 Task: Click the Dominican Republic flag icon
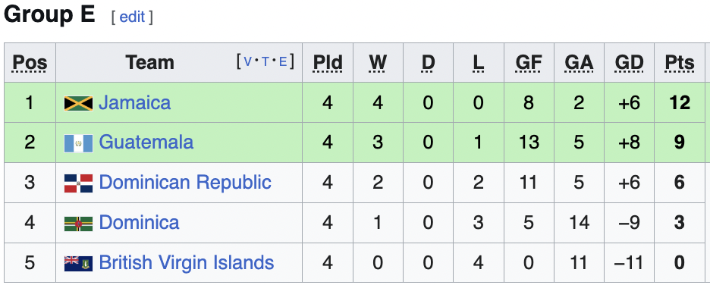click(x=78, y=183)
